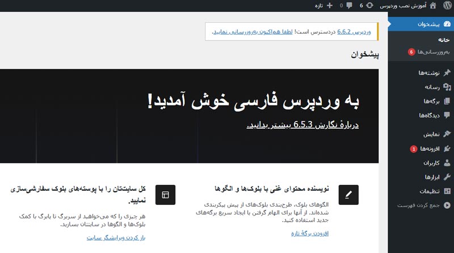
Task: Click the تازه new content label
Action: point(319,6)
